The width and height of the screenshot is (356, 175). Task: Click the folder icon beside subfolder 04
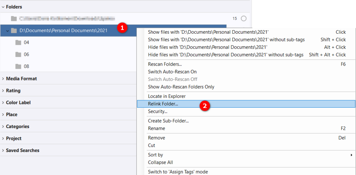18,43
